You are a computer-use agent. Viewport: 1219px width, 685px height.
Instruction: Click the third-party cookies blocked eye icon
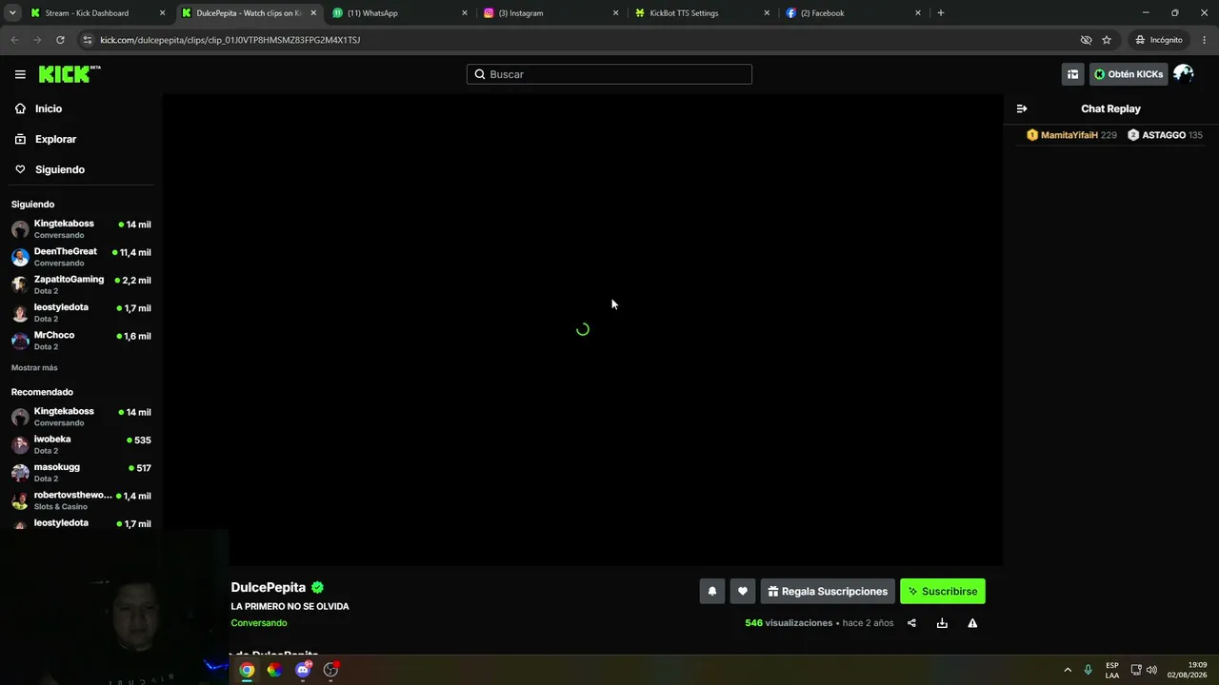(x=1086, y=40)
